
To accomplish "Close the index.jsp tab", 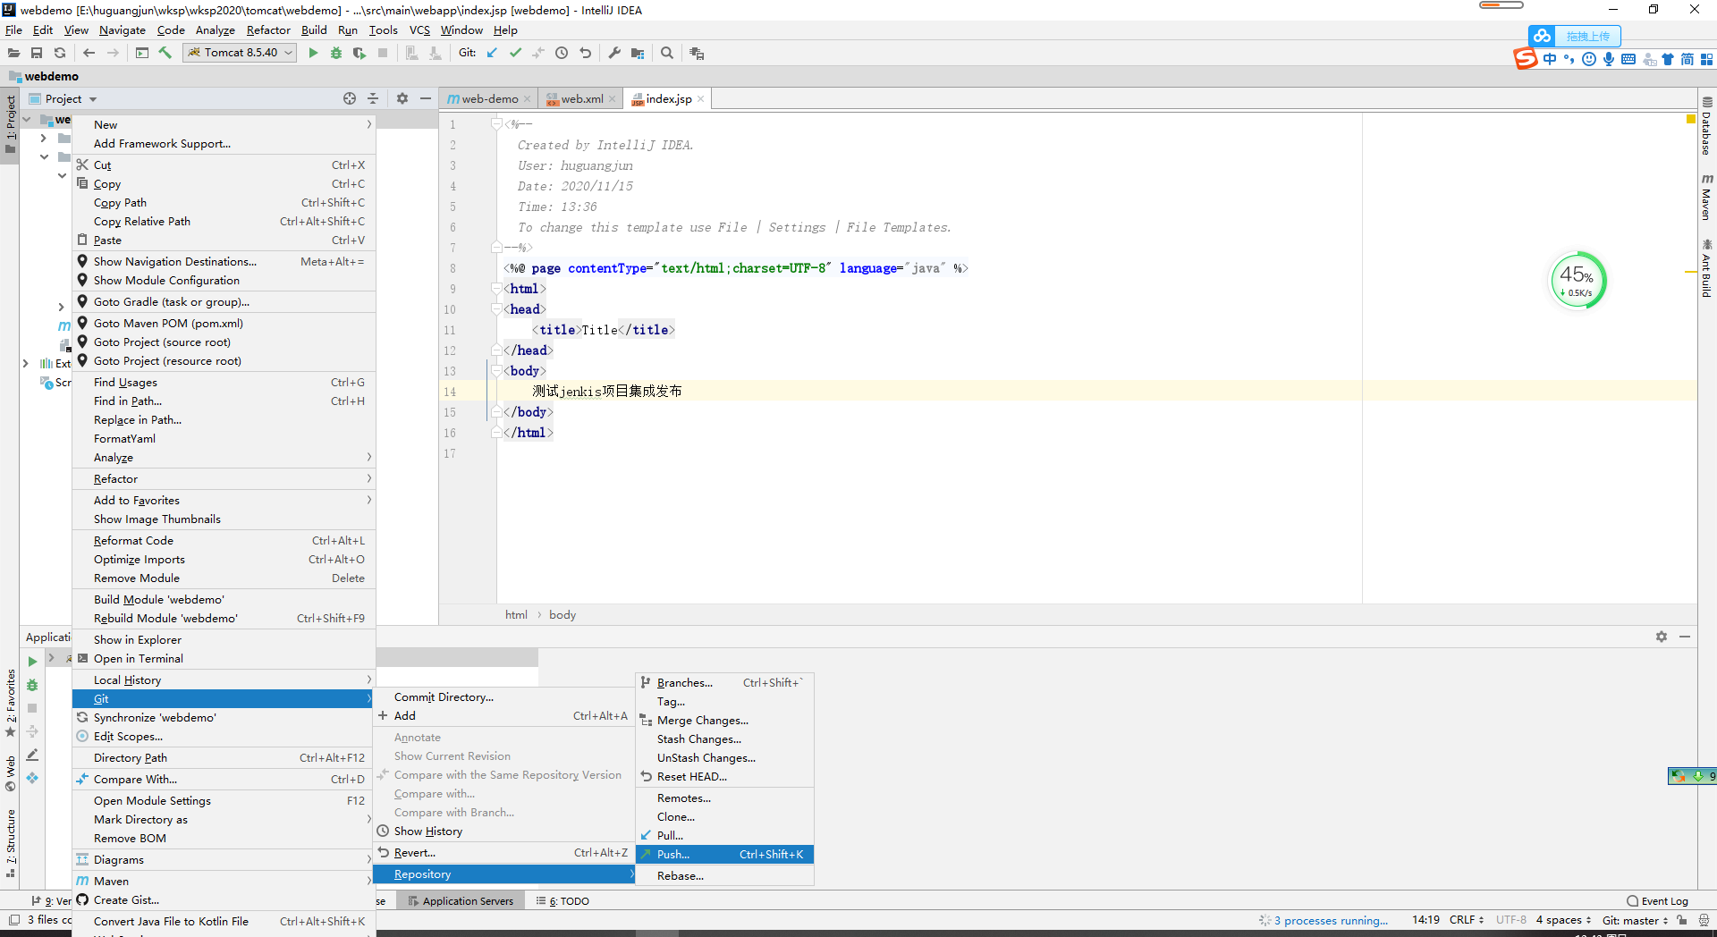I will click(701, 98).
